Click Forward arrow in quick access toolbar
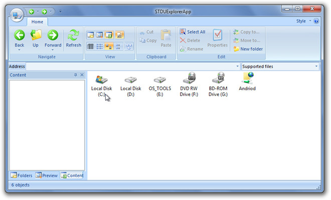 44,12
